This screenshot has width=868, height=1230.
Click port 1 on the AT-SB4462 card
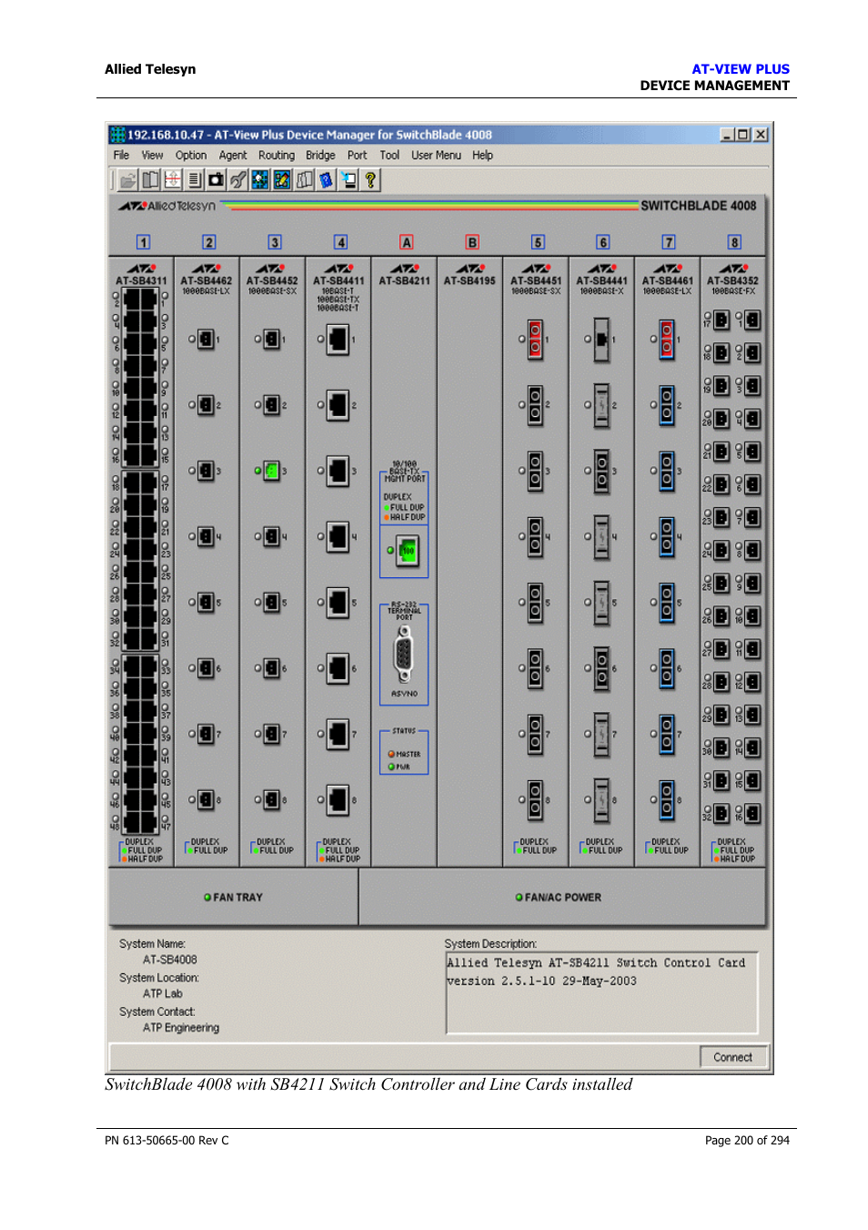pos(207,340)
